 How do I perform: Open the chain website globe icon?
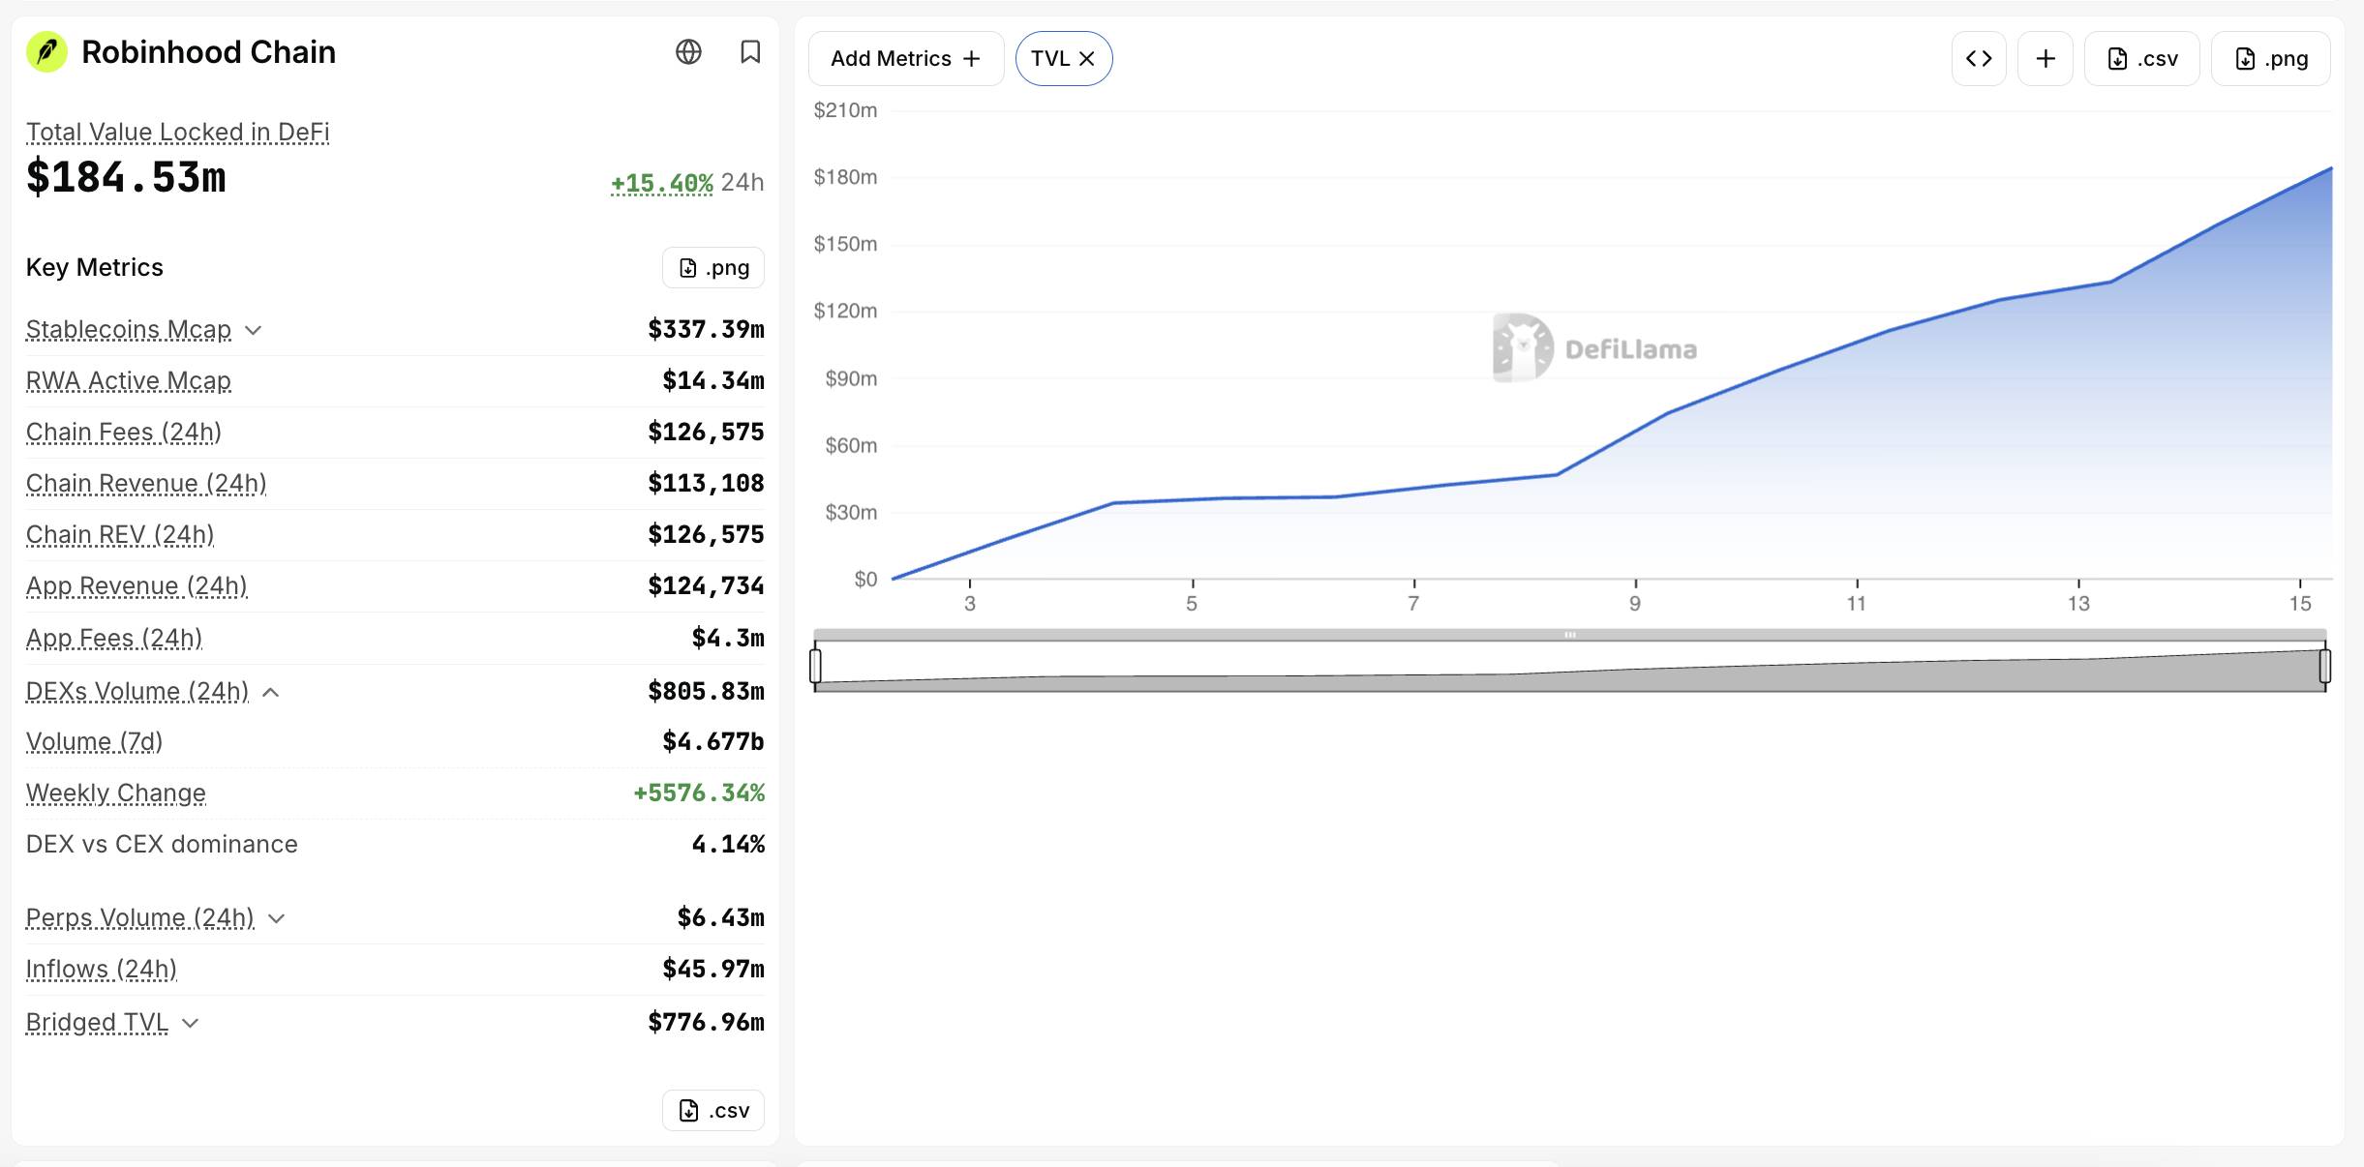688,52
